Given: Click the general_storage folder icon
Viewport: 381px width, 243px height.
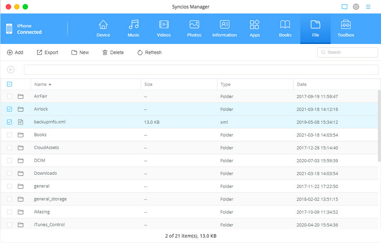Looking at the screenshot, I should pos(21,199).
